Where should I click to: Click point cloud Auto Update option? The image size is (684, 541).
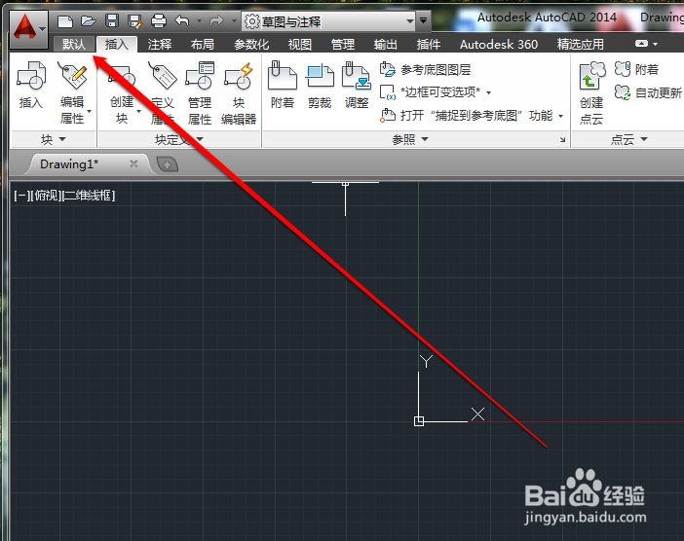[x=648, y=92]
